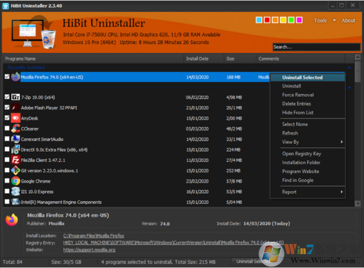Choose Uninstall in context menu
364x268 pixels.
(x=308, y=86)
